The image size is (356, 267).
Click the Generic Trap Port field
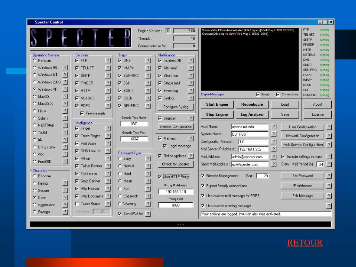[134, 139]
